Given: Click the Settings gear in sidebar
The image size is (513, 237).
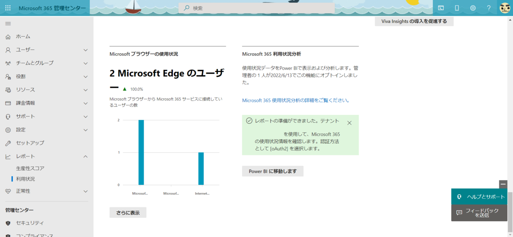Looking at the screenshot, I should point(8,130).
